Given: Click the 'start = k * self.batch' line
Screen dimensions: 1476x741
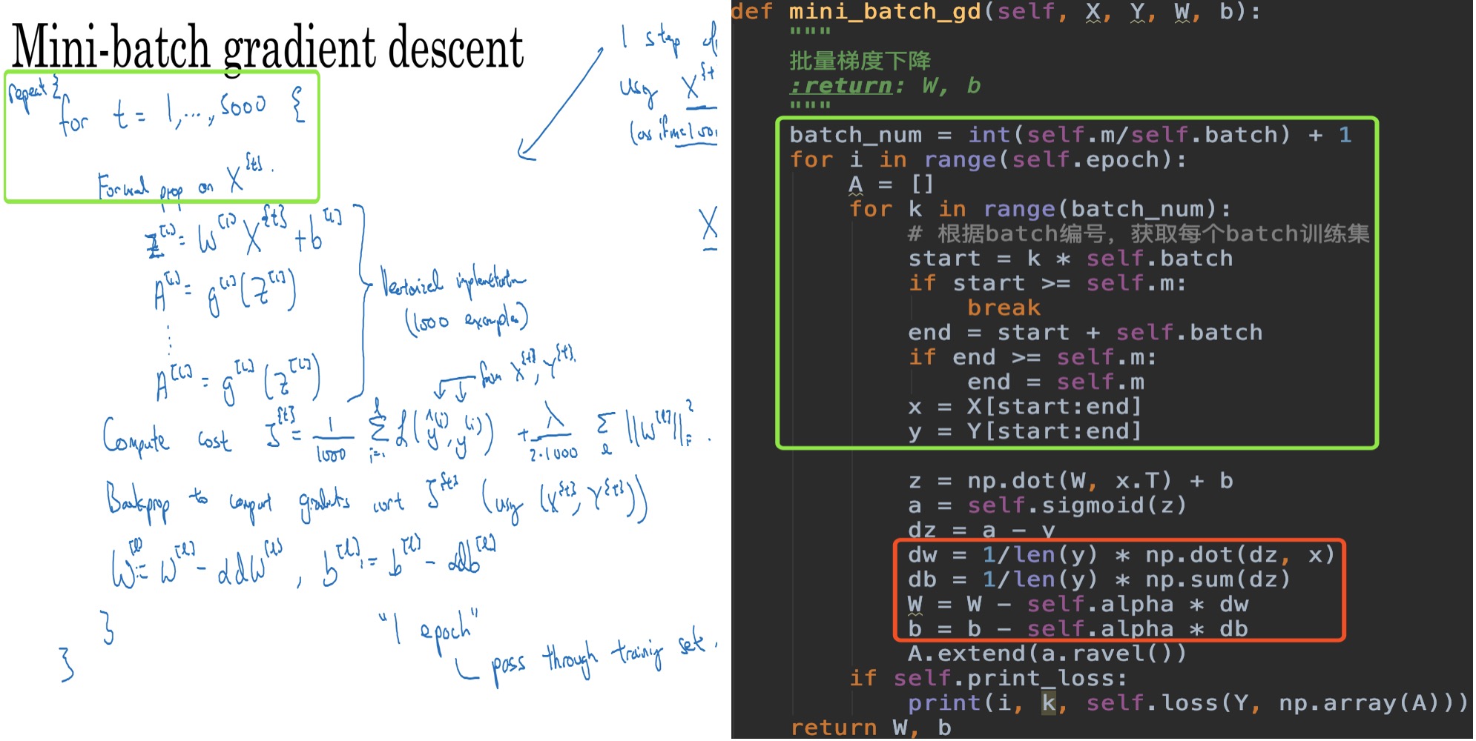Looking at the screenshot, I should point(1070,259).
